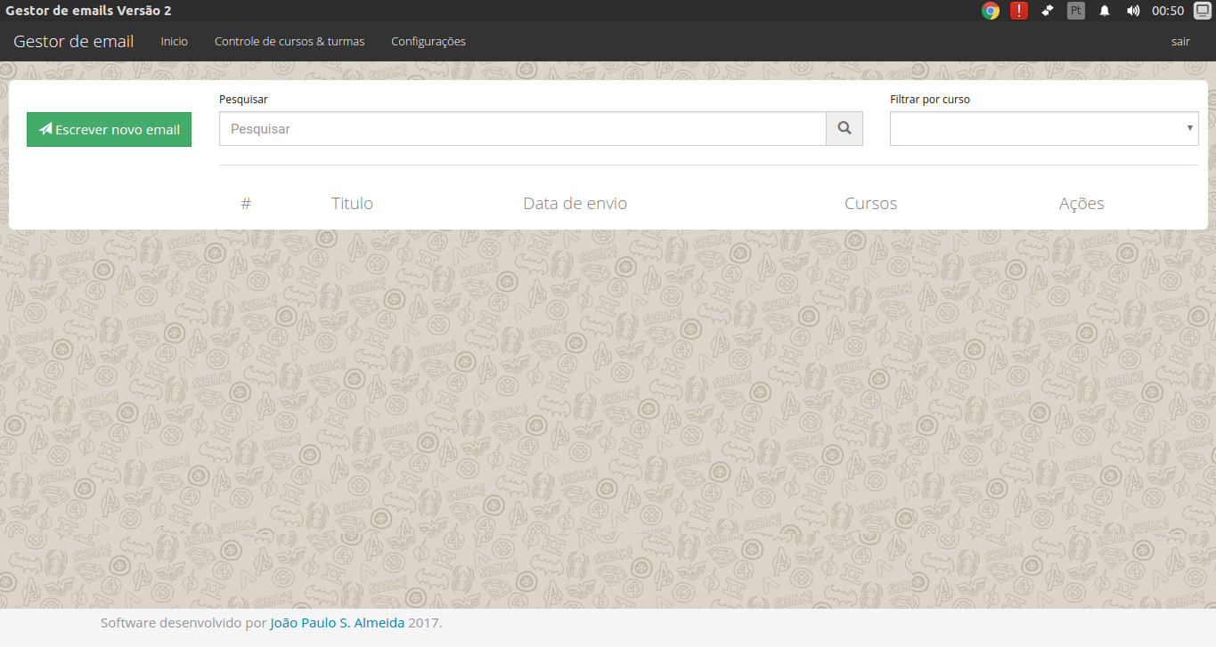Click the sair link to log out

1180,41
